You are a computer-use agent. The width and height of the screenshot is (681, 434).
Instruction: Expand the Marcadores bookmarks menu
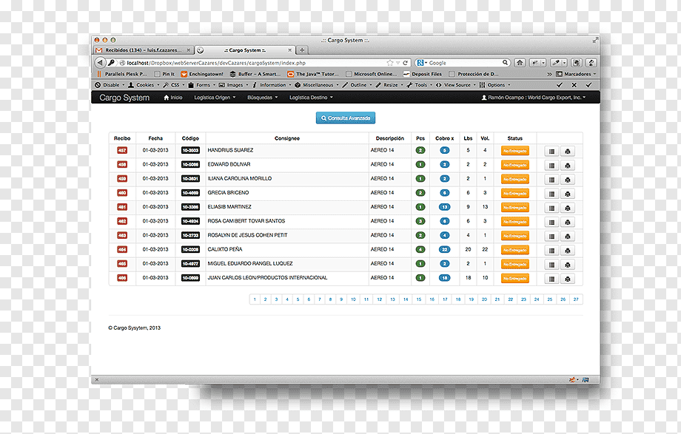pyautogui.click(x=576, y=74)
